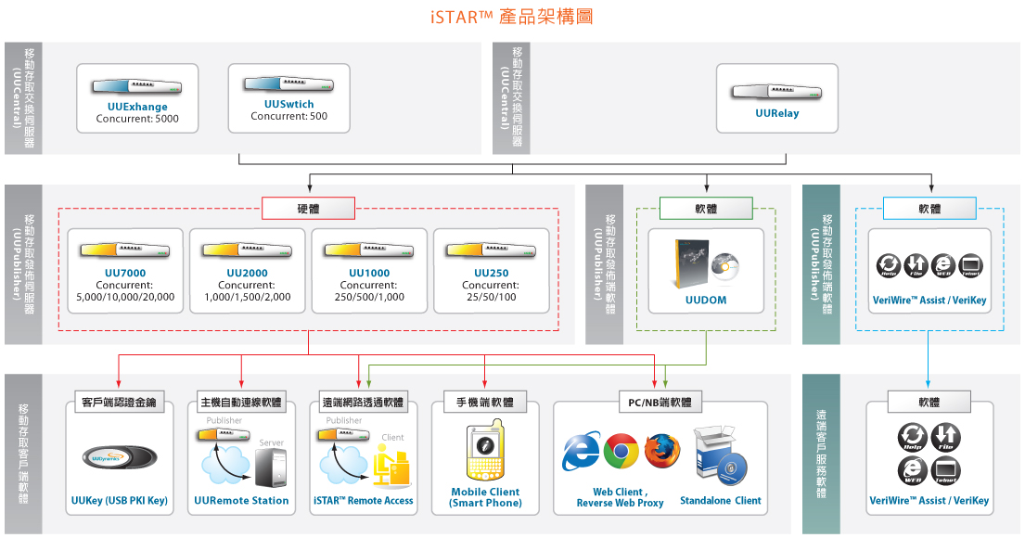Select the UU2000 hardware device image
1025x538 pixels.
point(247,250)
